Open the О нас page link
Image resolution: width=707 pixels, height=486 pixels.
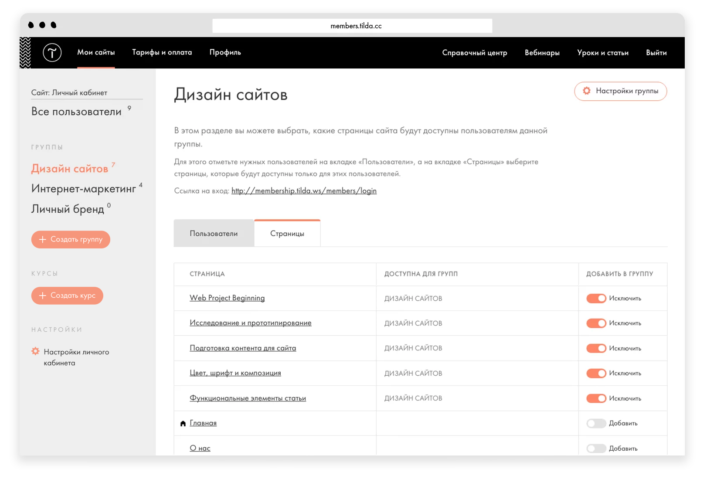pyautogui.click(x=200, y=449)
